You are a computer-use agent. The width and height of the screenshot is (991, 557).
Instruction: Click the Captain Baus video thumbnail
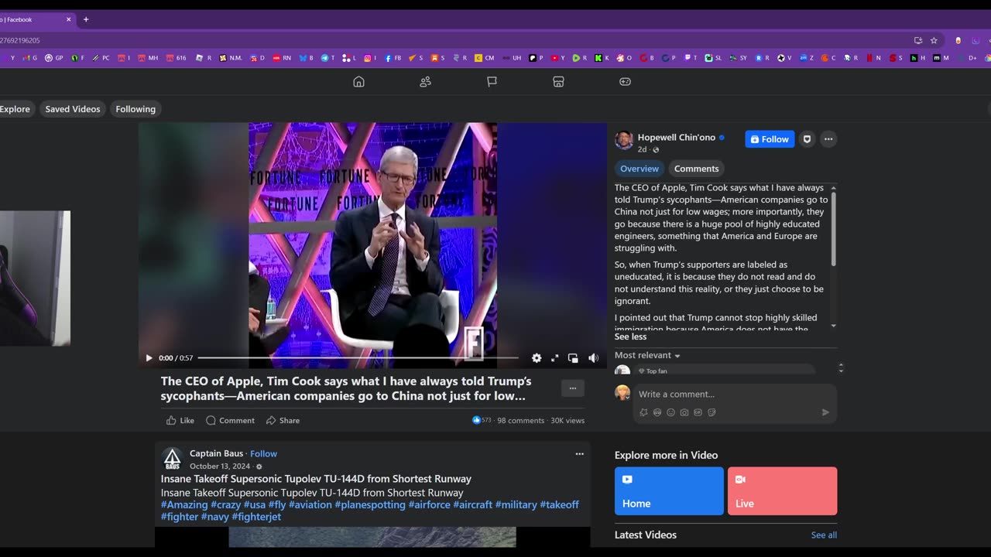coord(372,537)
